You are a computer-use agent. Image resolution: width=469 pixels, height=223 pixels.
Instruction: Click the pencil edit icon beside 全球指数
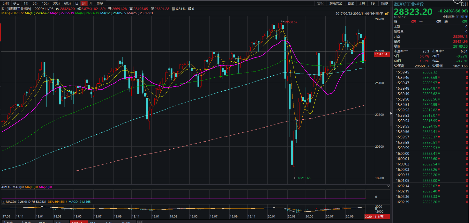458,17
